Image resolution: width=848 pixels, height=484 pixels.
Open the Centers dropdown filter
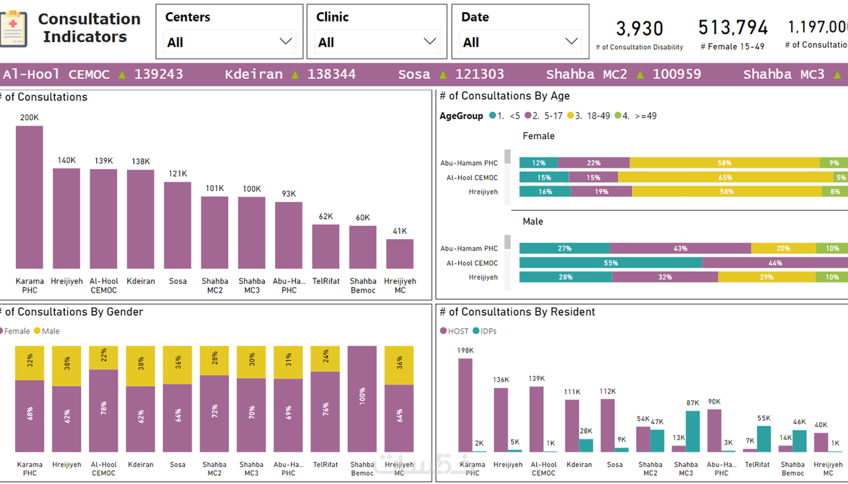pyautogui.click(x=229, y=42)
